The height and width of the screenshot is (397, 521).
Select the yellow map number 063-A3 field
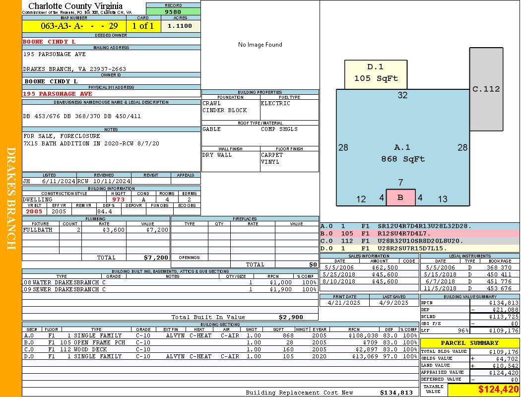click(x=74, y=26)
